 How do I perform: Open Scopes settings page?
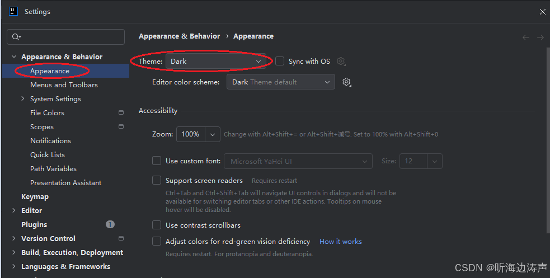tap(42, 127)
